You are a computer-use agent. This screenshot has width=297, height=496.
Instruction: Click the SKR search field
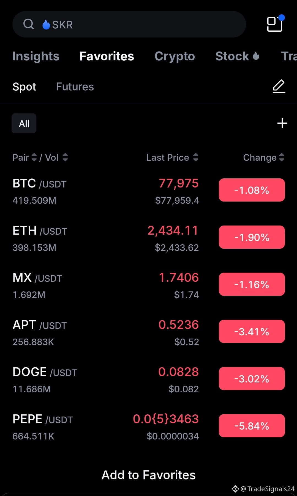click(129, 24)
